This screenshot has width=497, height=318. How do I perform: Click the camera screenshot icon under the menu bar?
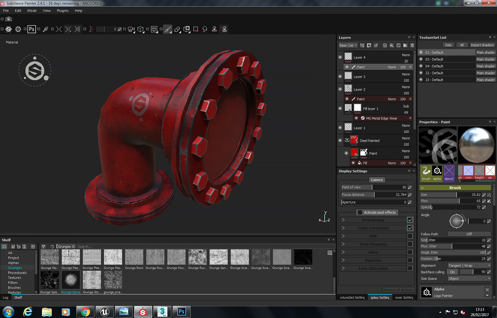(9, 19)
